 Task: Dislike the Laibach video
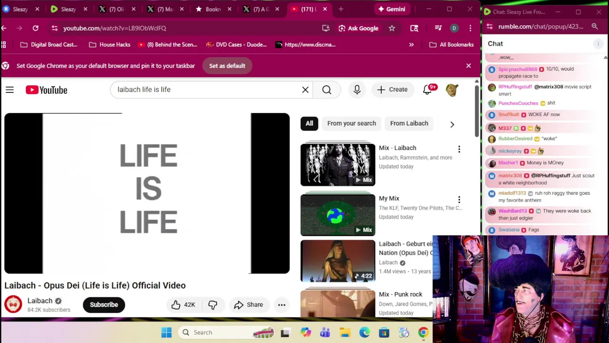pyautogui.click(x=213, y=305)
